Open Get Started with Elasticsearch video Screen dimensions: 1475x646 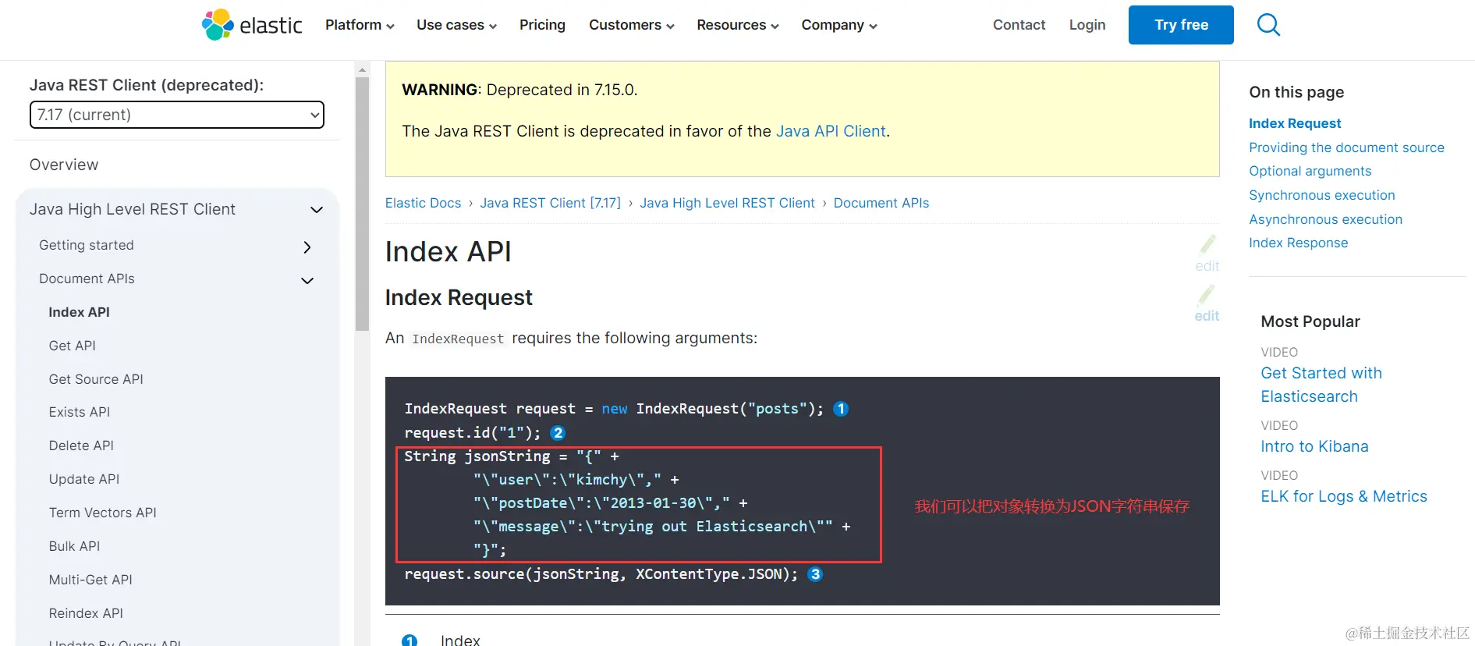[1321, 385]
